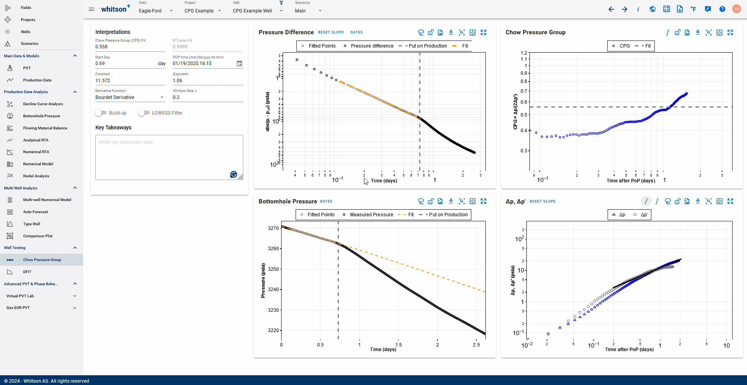
Task: Download Pressure Difference chart data
Action: coord(451,33)
